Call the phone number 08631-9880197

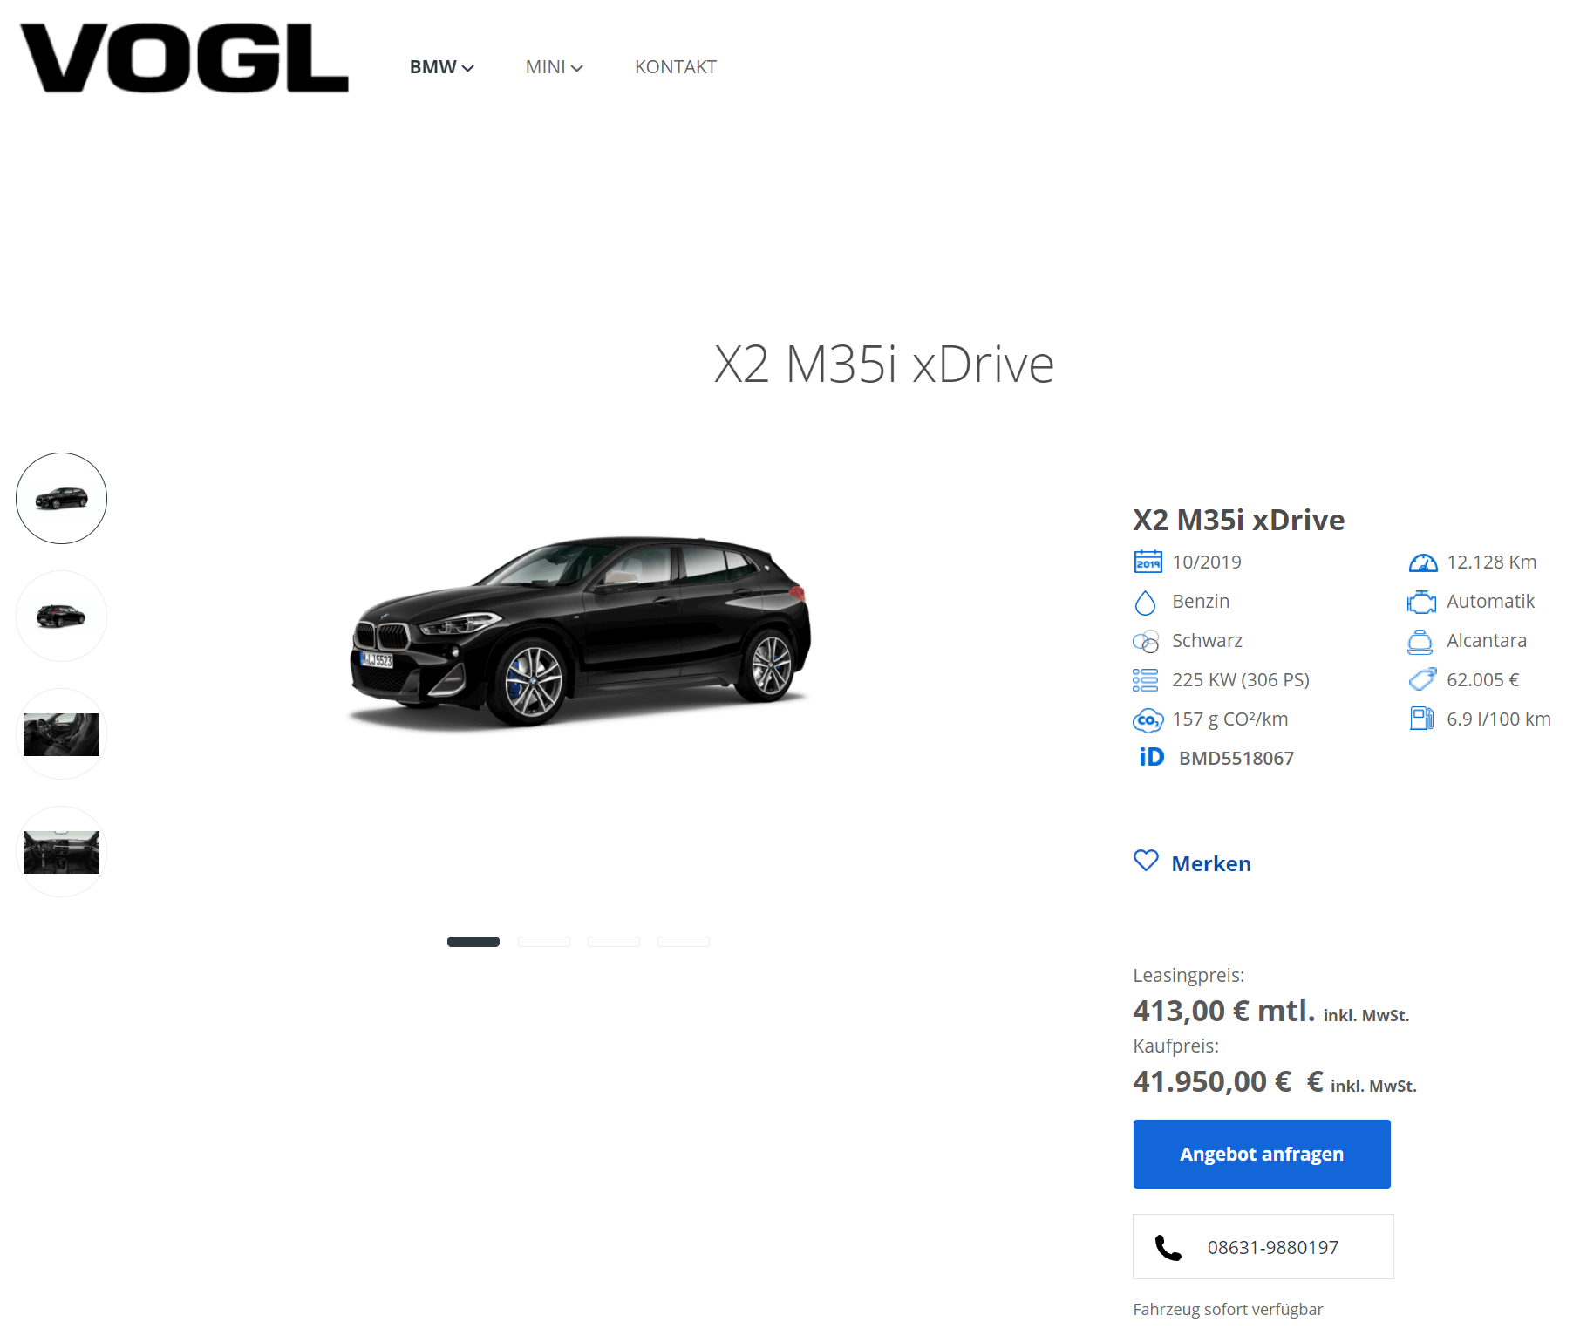coord(1263,1247)
